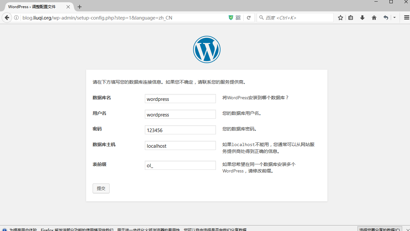Click the green shield security icon
This screenshot has height=231, width=410.
pos(231,18)
